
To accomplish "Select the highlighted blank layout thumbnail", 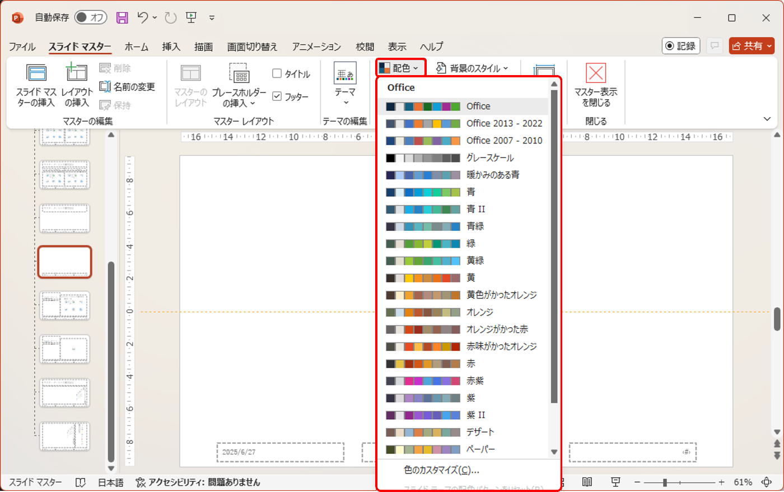I will 64,262.
